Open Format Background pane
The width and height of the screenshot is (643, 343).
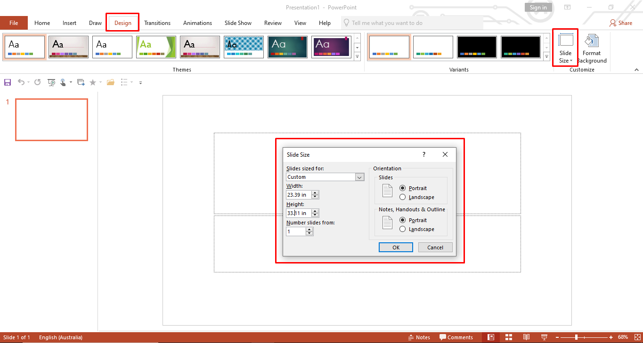pos(592,49)
